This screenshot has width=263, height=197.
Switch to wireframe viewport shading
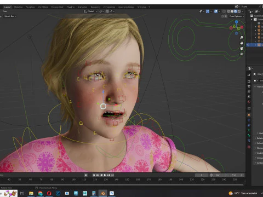pos(228,11)
